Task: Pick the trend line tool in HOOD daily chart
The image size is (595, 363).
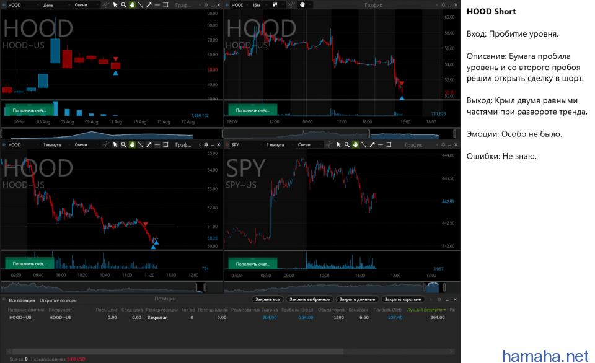Action: pos(141,5)
